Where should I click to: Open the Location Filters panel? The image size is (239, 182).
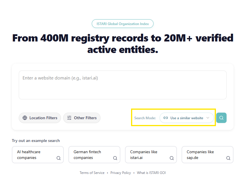pyautogui.click(x=40, y=118)
